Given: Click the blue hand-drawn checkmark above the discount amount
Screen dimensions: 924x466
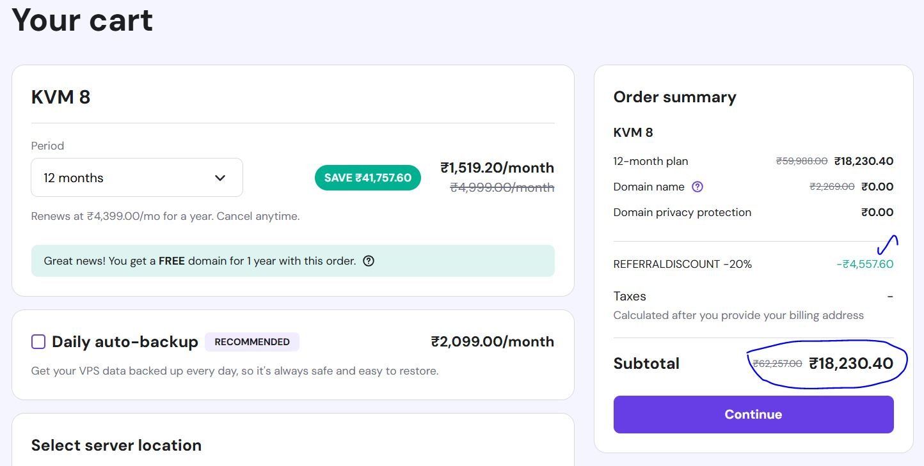Looking at the screenshot, I should pyautogui.click(x=889, y=244).
